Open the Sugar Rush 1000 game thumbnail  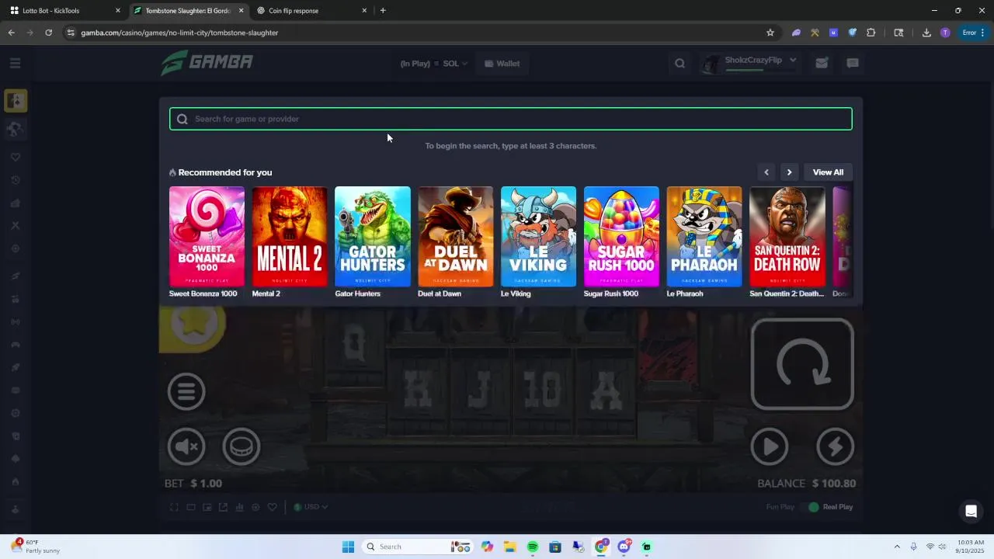tap(621, 237)
